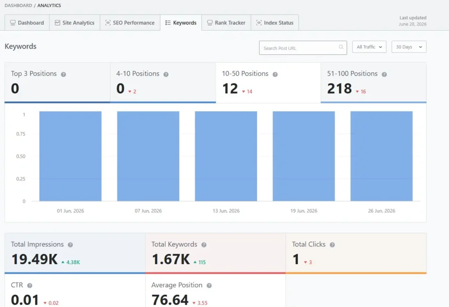This screenshot has height=307, width=449.
Task: Open the 30 Days range dropdown
Action: (409, 47)
